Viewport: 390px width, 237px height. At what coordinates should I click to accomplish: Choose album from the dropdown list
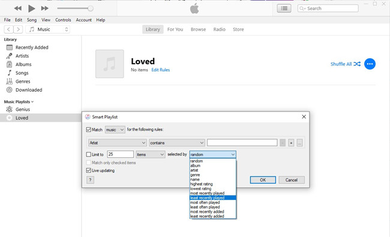212,166
